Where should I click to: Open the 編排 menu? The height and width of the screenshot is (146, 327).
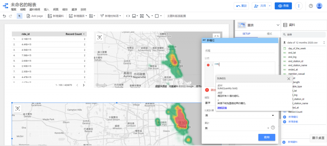(x=65, y=10)
